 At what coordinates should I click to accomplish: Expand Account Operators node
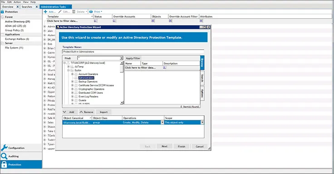click(x=73, y=74)
